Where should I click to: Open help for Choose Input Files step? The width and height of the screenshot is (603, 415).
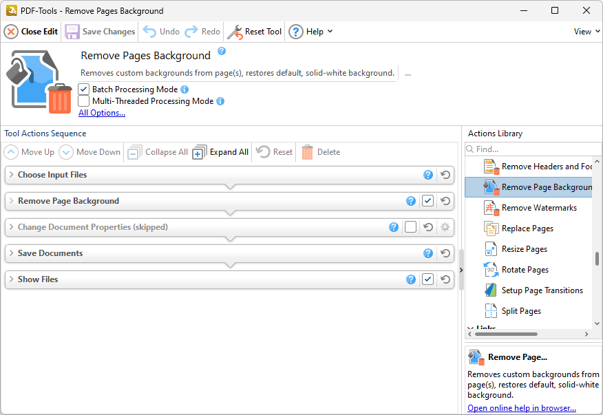(x=428, y=175)
